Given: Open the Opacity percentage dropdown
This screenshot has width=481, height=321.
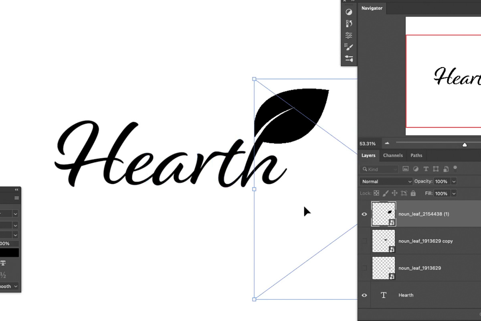Looking at the screenshot, I should click(x=454, y=181).
